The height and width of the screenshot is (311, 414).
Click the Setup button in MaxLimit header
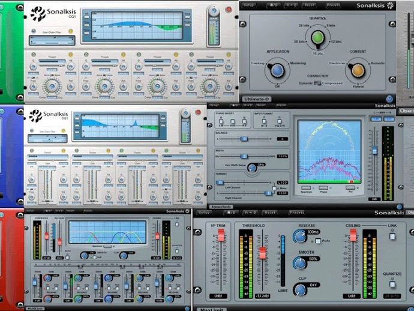click(x=204, y=213)
